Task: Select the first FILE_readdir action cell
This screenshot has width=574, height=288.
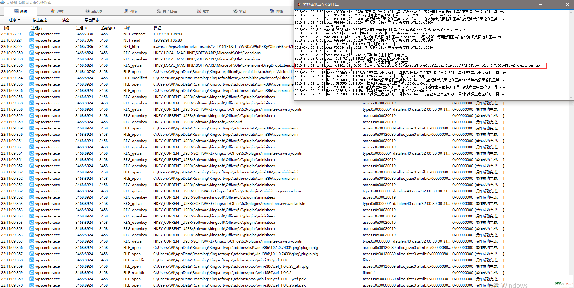Action: tap(134, 260)
